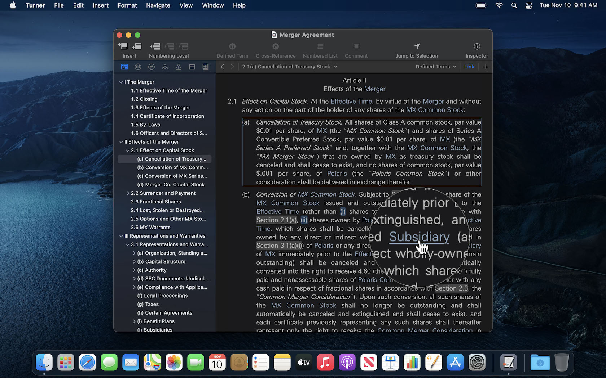Open the Inspector info icon
606x378 pixels.
coord(477,46)
